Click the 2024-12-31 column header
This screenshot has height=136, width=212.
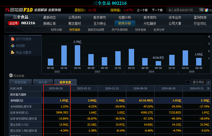point(112,88)
